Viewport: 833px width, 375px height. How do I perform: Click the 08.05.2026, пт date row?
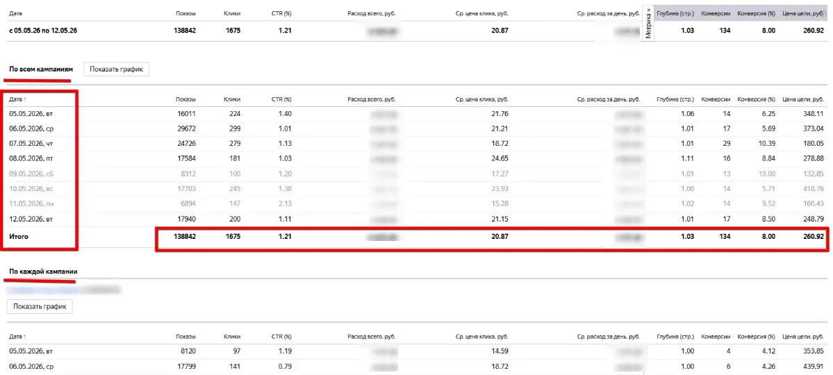(x=31, y=159)
